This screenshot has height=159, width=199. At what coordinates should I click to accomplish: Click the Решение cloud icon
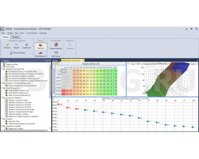pyautogui.click(x=70, y=45)
